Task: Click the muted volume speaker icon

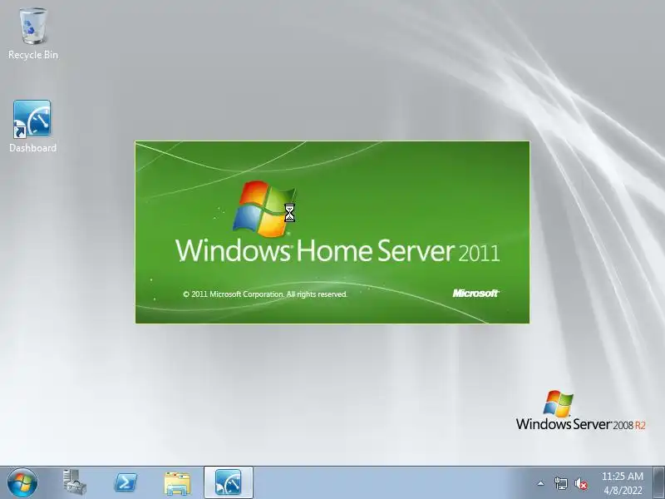Action: click(580, 483)
